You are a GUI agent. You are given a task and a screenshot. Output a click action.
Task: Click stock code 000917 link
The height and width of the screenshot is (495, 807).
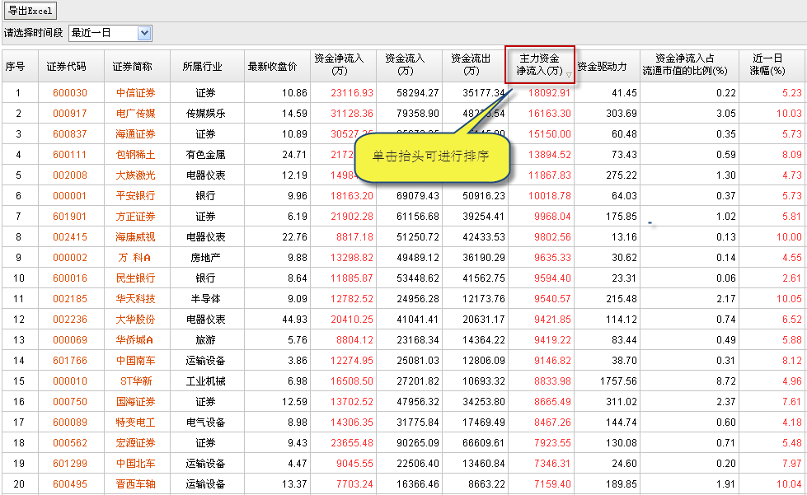(x=69, y=114)
